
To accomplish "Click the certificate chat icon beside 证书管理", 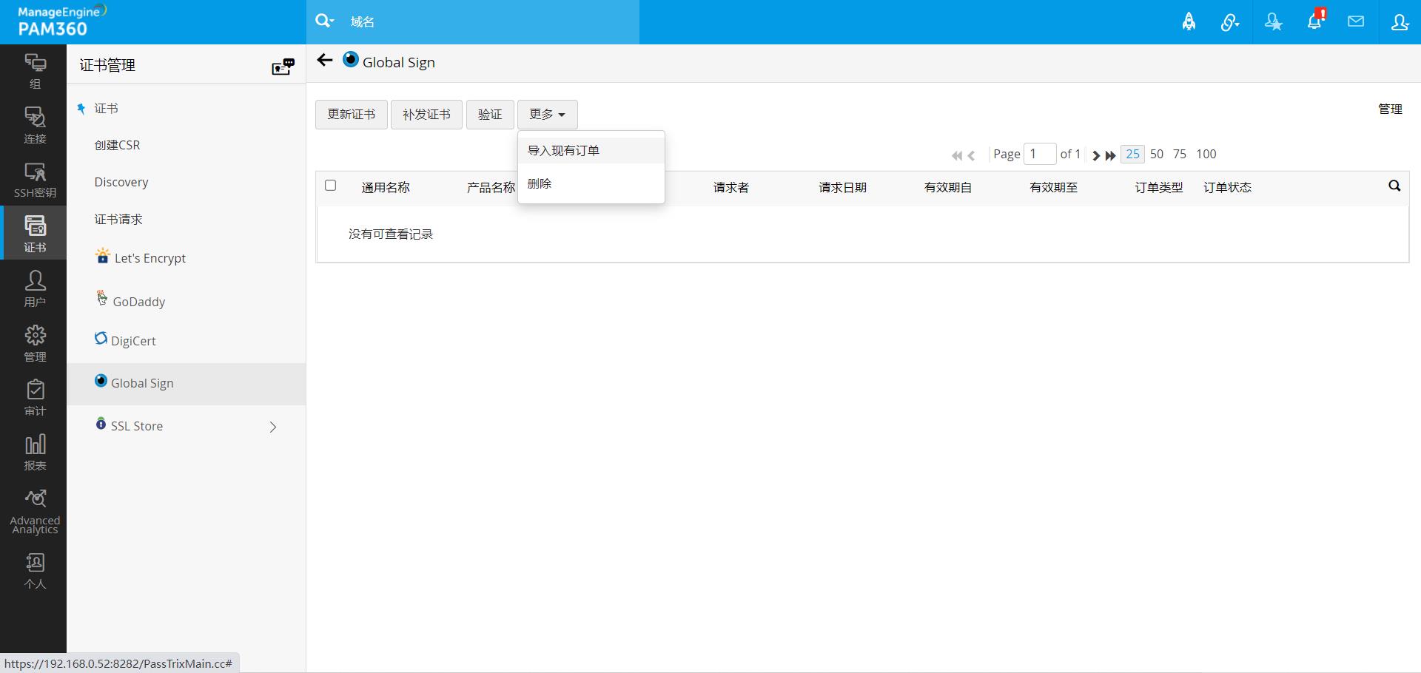I will click(283, 67).
